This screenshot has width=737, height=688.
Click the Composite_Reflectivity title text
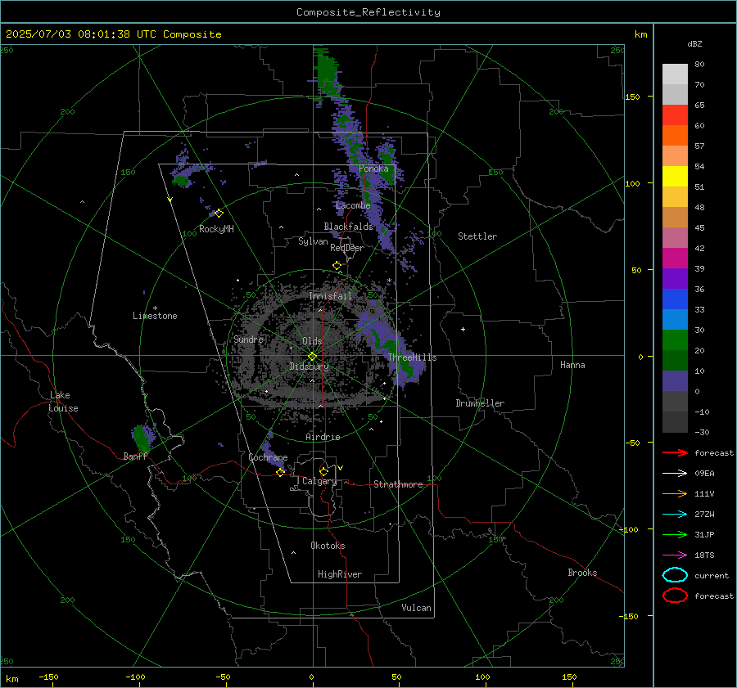(x=368, y=12)
